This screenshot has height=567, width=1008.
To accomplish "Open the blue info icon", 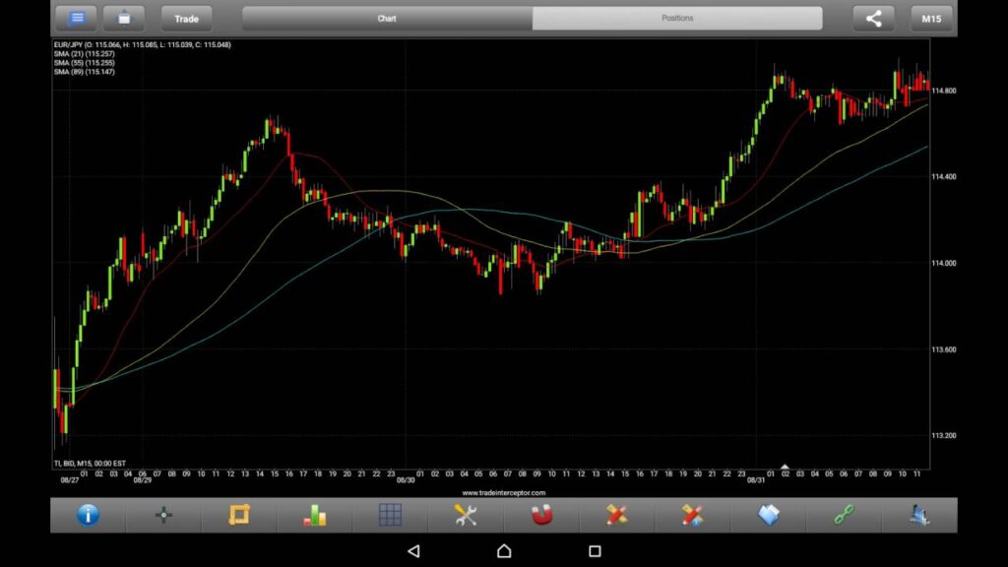I will click(88, 515).
